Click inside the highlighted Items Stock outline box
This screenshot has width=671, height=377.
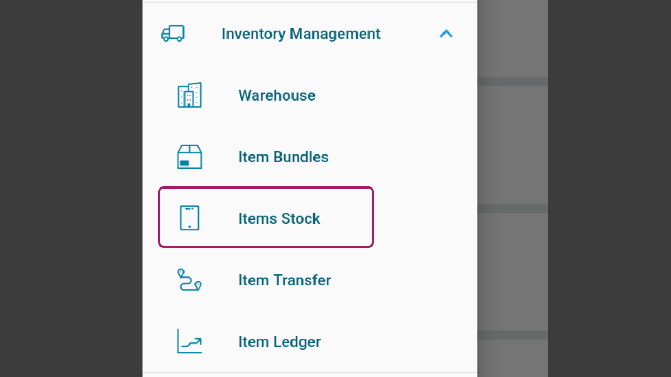click(266, 217)
